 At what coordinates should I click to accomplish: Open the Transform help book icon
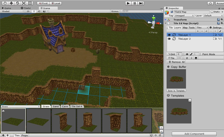(x=218, y=19)
